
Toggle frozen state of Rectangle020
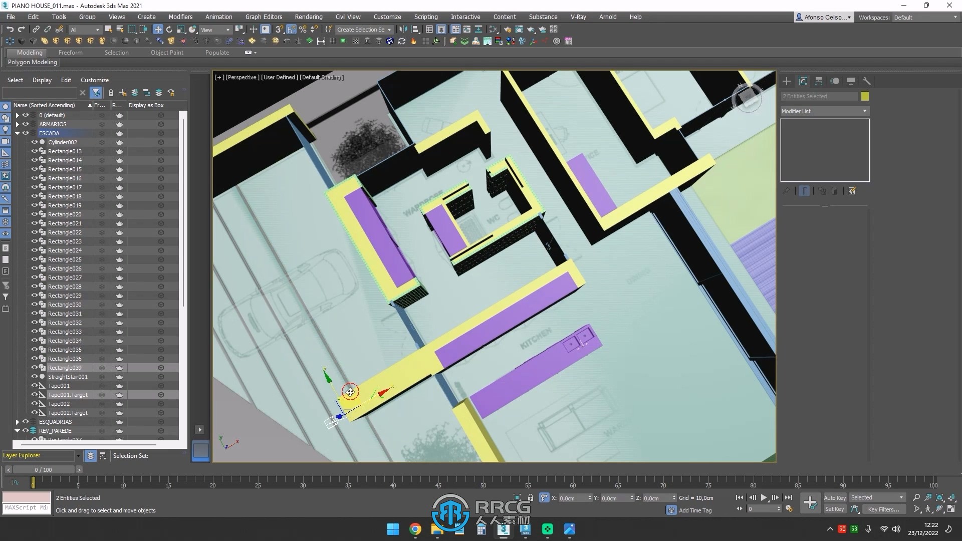(102, 214)
